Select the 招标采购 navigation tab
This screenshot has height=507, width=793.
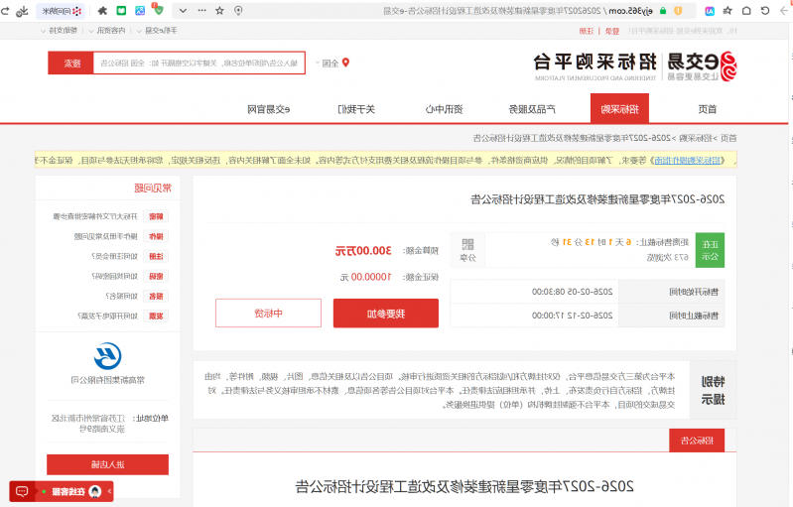[x=619, y=109]
